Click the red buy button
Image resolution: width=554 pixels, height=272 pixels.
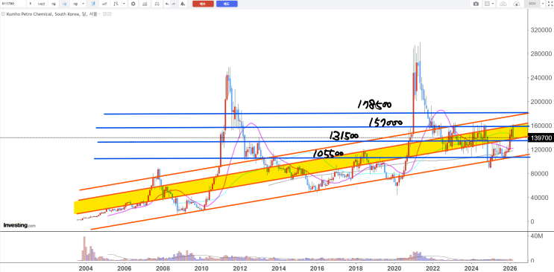click(x=203, y=4)
